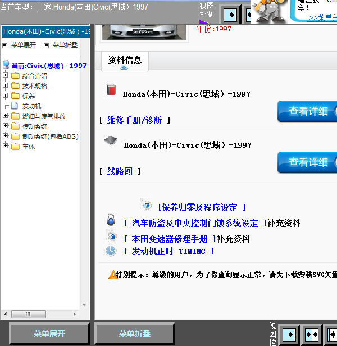Expand the 传动系统 folder node
This screenshot has height=346, width=337.
(5, 126)
